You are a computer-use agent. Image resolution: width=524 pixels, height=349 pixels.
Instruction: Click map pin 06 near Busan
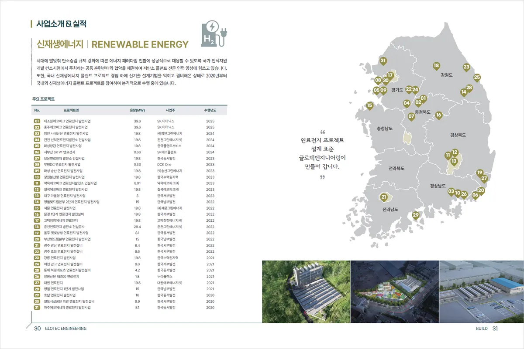[475, 196]
